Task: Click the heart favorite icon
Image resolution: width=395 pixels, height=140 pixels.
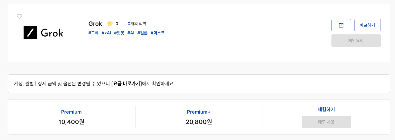Action: (19, 17)
